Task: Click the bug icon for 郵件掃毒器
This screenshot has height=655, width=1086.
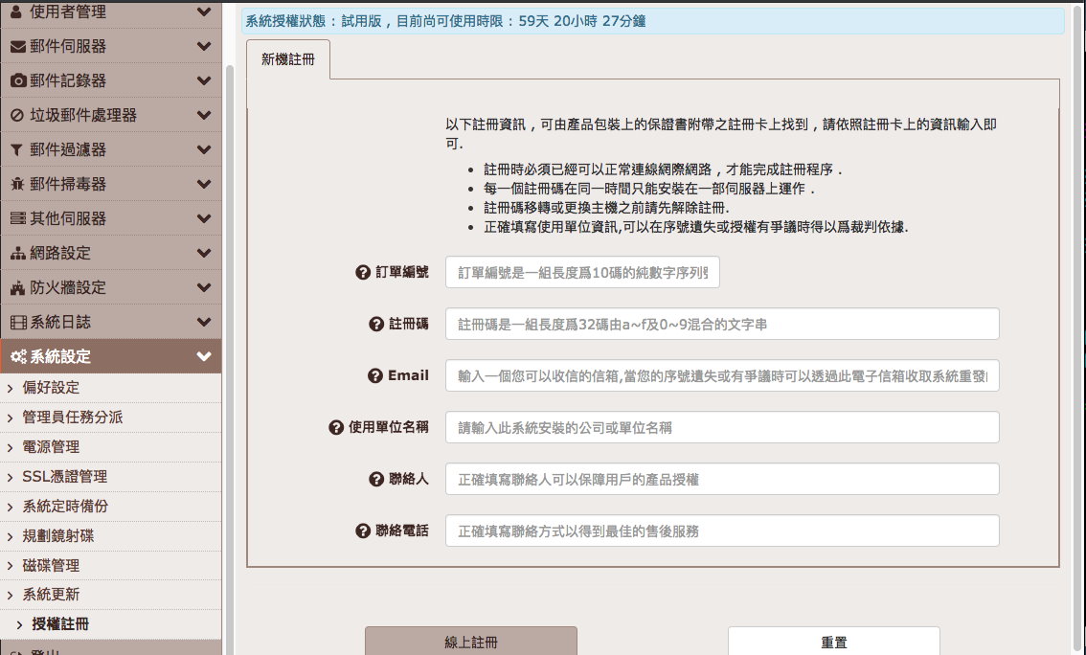Action: coord(17,184)
